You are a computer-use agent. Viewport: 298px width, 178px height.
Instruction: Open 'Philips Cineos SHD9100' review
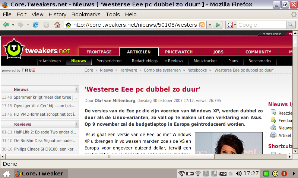pyautogui.click(x=45, y=149)
